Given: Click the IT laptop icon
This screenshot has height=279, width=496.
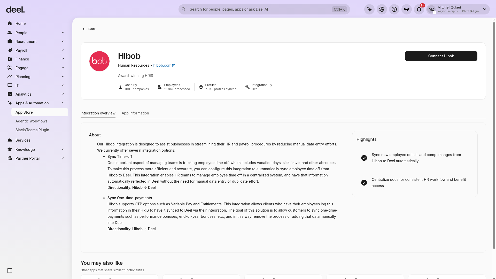Looking at the screenshot, I should (x=10, y=86).
